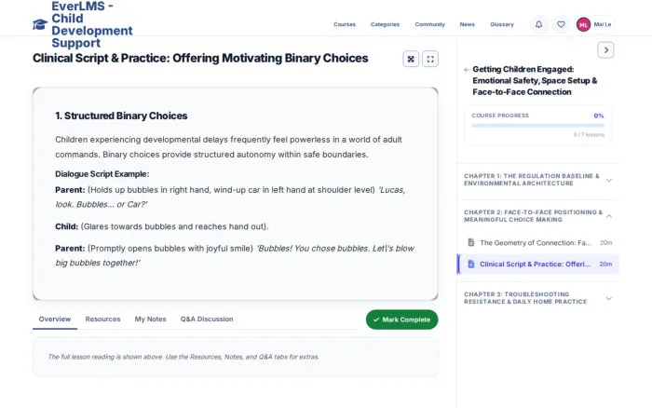Screen dimensions: 652x408
Task: Go back using the left arrow beside course title
Action: pos(466,70)
